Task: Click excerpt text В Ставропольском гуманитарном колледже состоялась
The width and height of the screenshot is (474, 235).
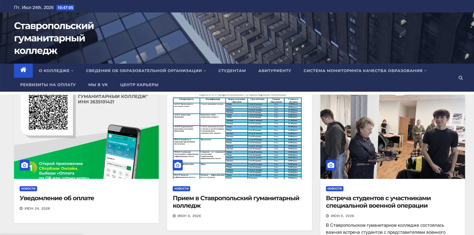Action: tap(386, 225)
